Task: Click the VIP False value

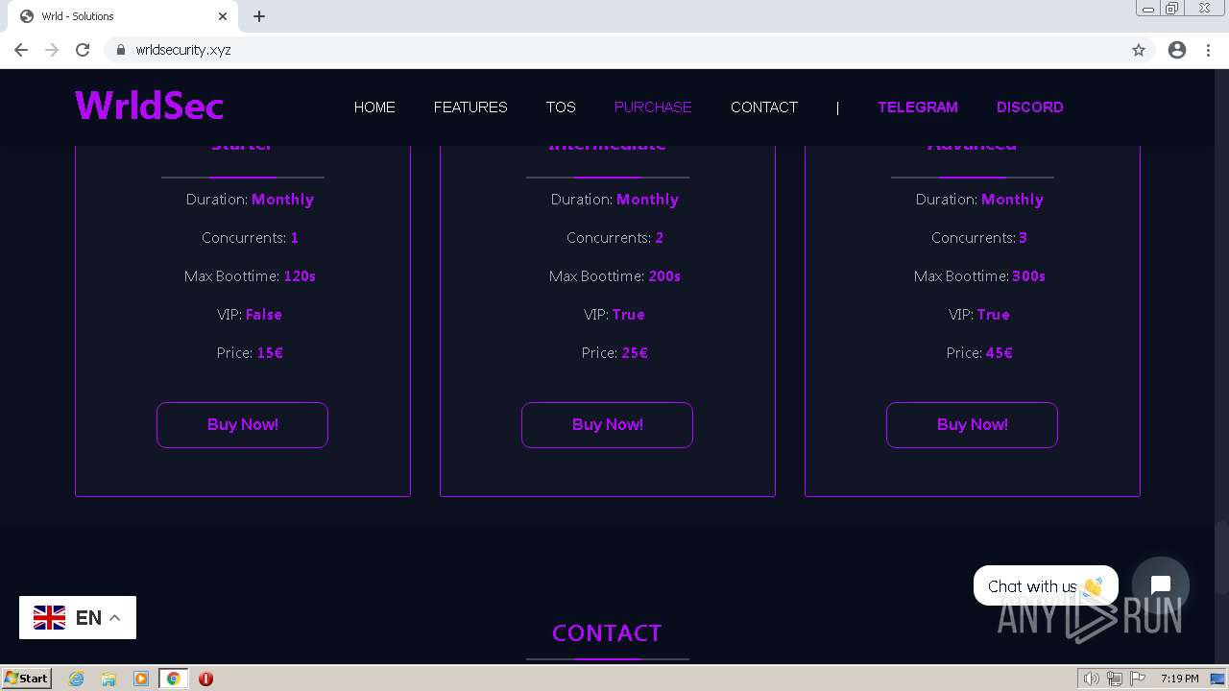Action: (x=264, y=315)
